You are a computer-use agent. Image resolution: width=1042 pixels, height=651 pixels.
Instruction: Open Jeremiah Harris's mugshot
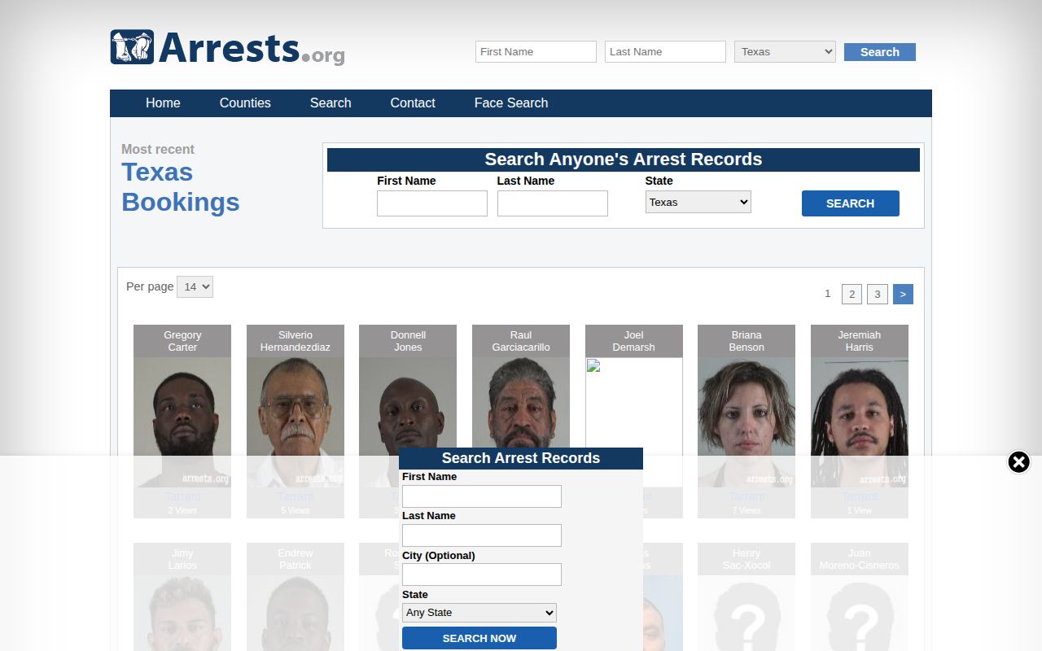point(860,422)
